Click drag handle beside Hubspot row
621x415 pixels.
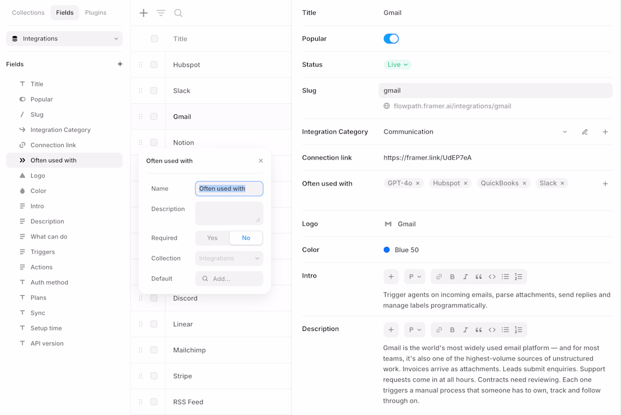coord(141,64)
